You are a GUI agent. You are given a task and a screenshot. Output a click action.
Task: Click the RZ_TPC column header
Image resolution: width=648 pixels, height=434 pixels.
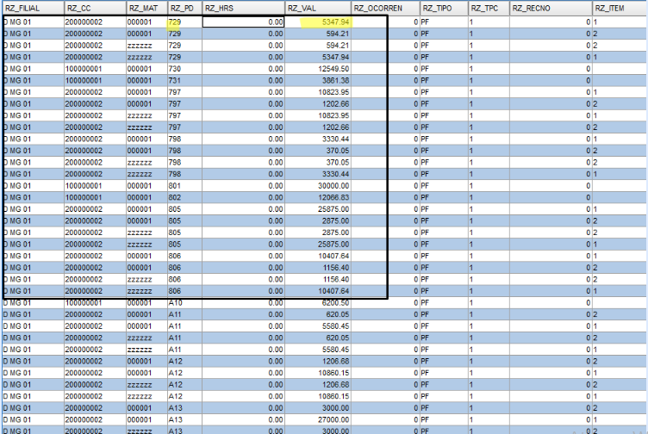pos(489,8)
